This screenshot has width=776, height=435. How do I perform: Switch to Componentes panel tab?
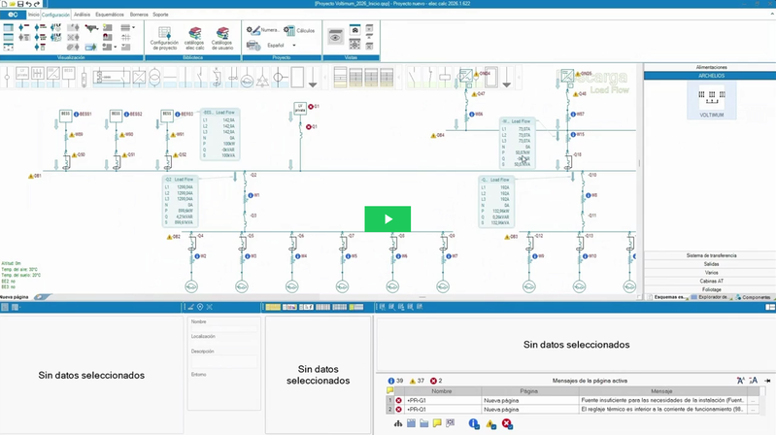(754, 297)
